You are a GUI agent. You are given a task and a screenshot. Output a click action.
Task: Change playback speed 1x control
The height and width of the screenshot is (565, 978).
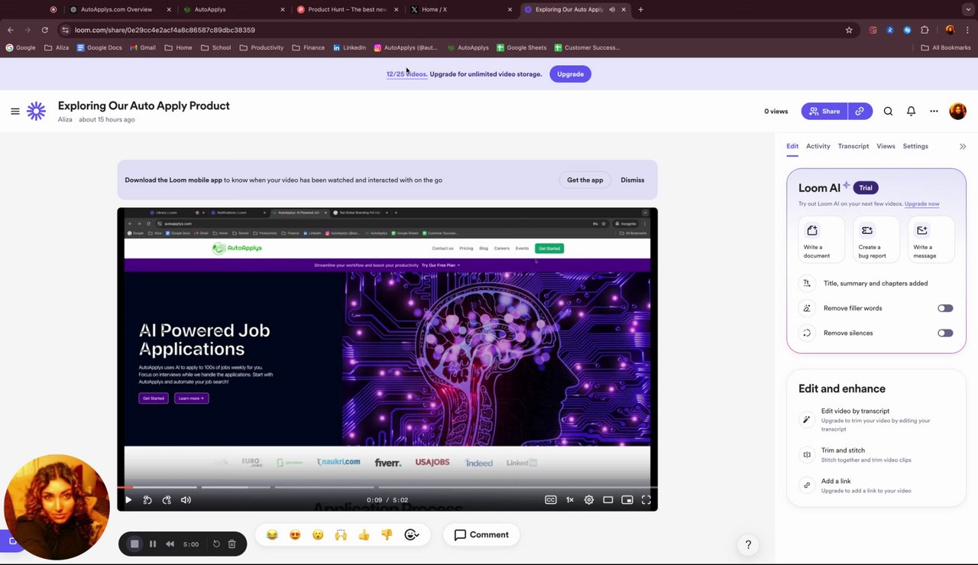click(570, 500)
